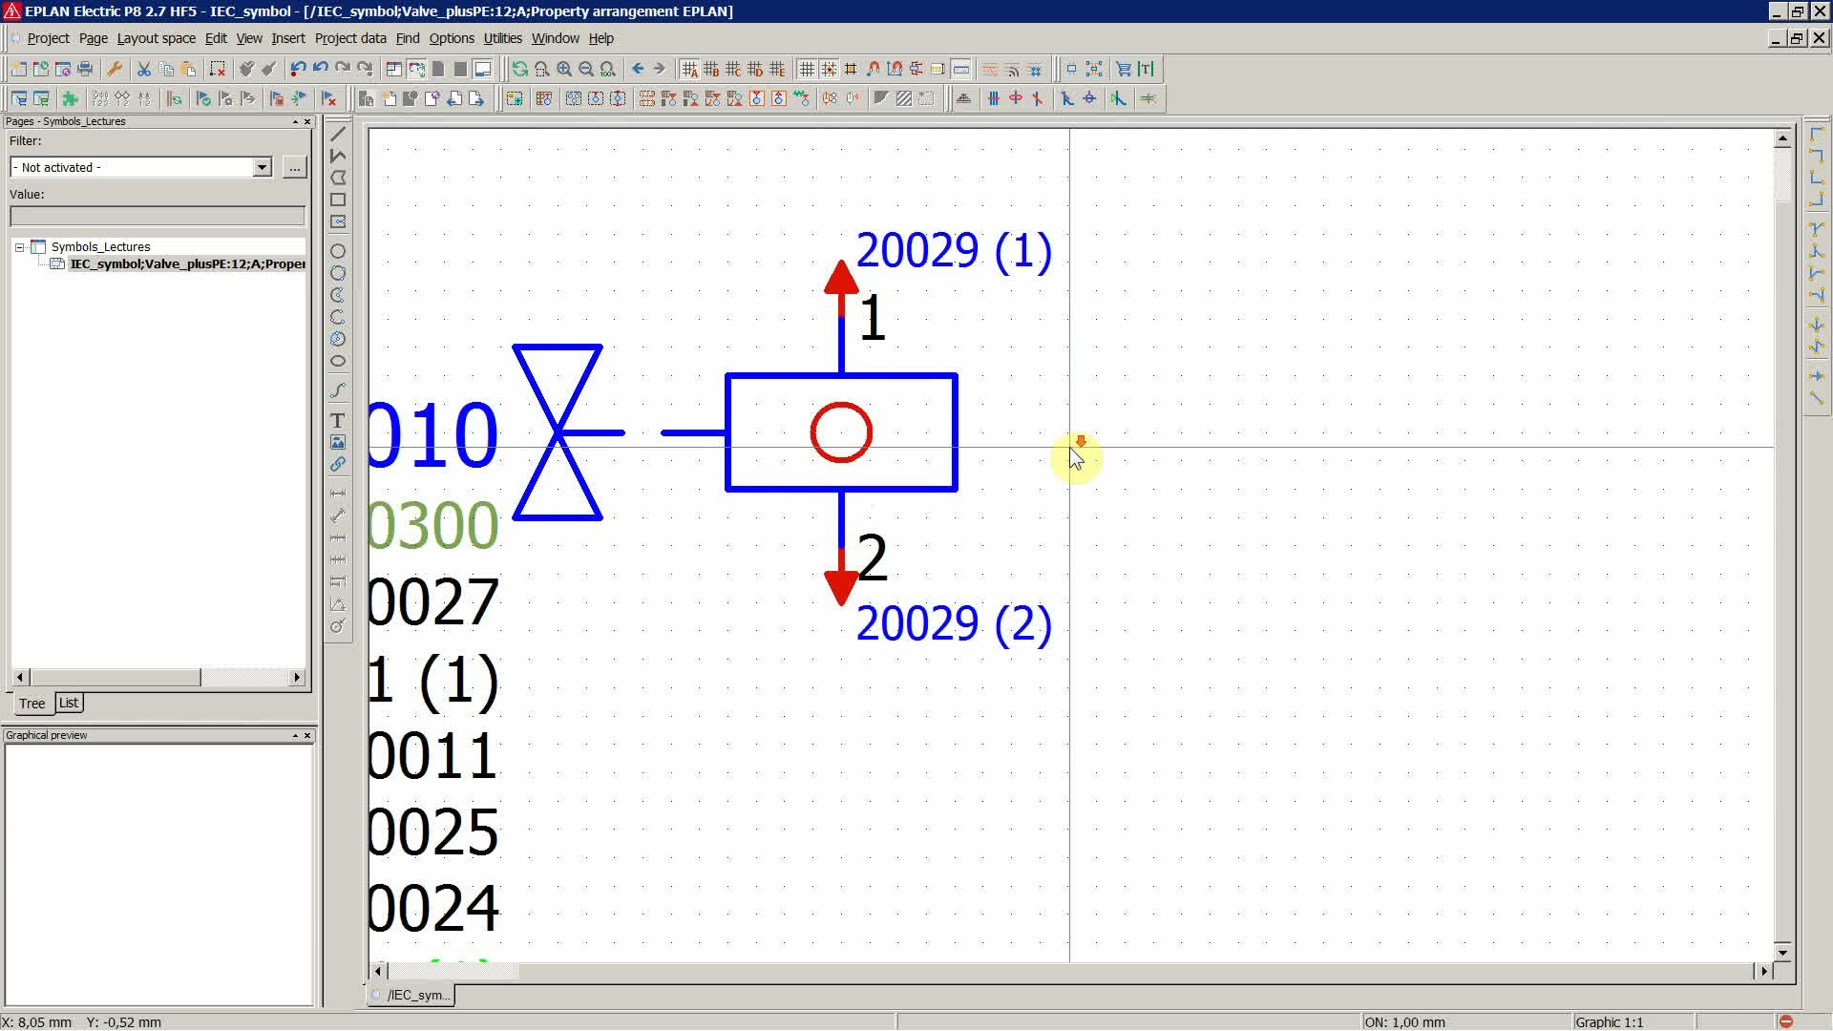The image size is (1833, 1031).
Task: Toggle grid display on
Action: pyautogui.click(x=807, y=69)
